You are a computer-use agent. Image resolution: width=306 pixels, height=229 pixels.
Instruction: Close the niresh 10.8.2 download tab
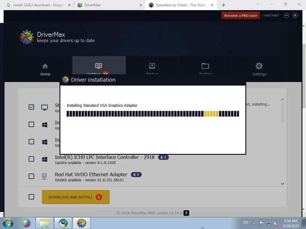click(x=69, y=5)
